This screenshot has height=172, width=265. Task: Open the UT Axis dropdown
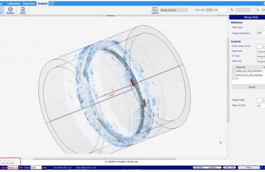coord(261,57)
